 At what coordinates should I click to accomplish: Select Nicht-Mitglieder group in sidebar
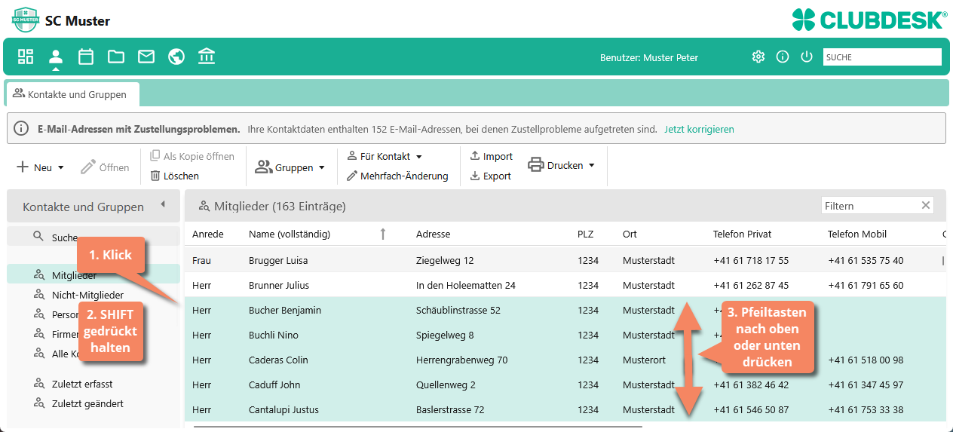coord(87,295)
